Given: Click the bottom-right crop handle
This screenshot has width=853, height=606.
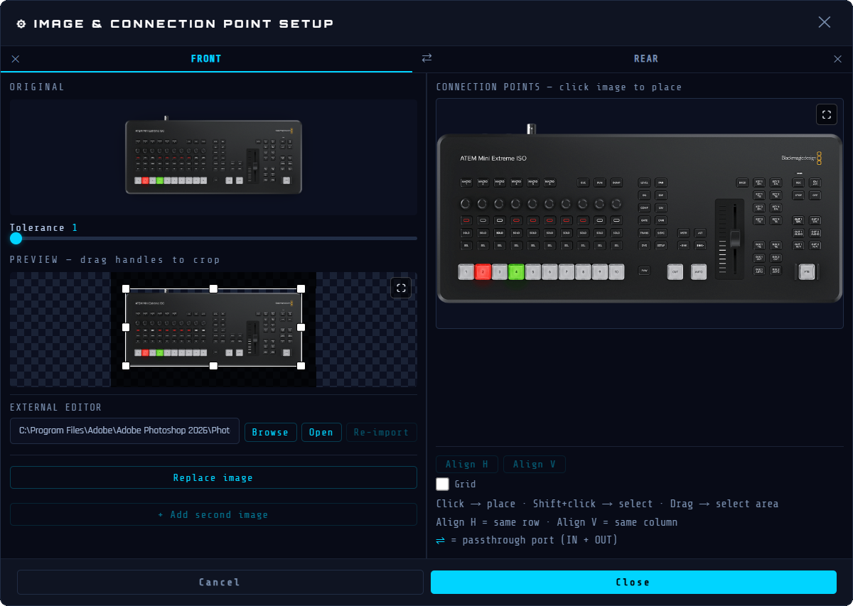Looking at the screenshot, I should (301, 366).
